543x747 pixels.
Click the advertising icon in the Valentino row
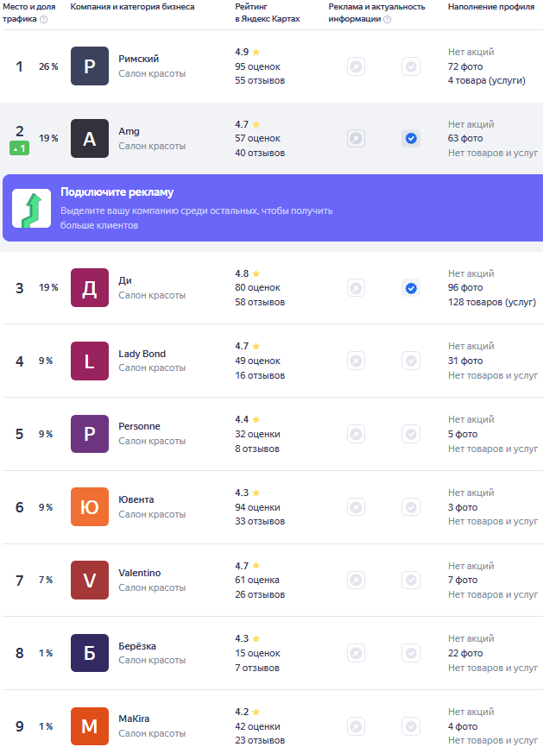[x=356, y=581]
